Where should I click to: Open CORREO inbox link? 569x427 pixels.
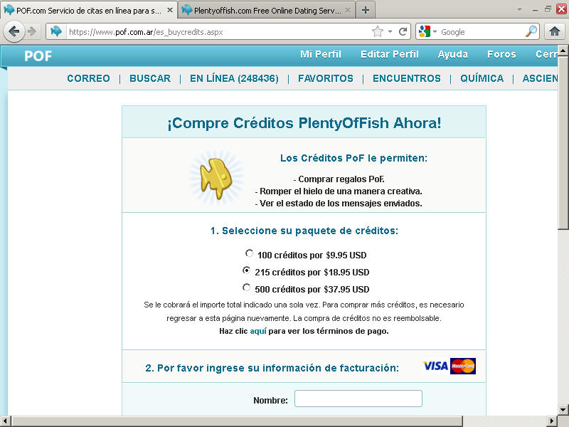pyautogui.click(x=88, y=78)
